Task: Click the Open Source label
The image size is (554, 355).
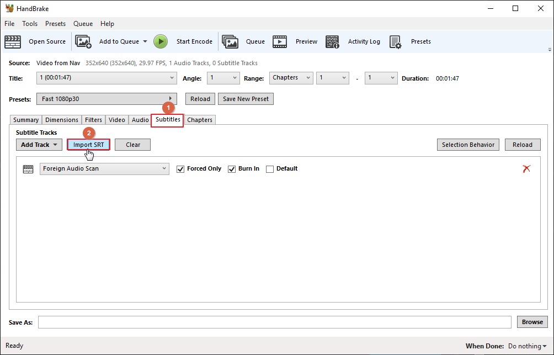Action: [x=47, y=42]
